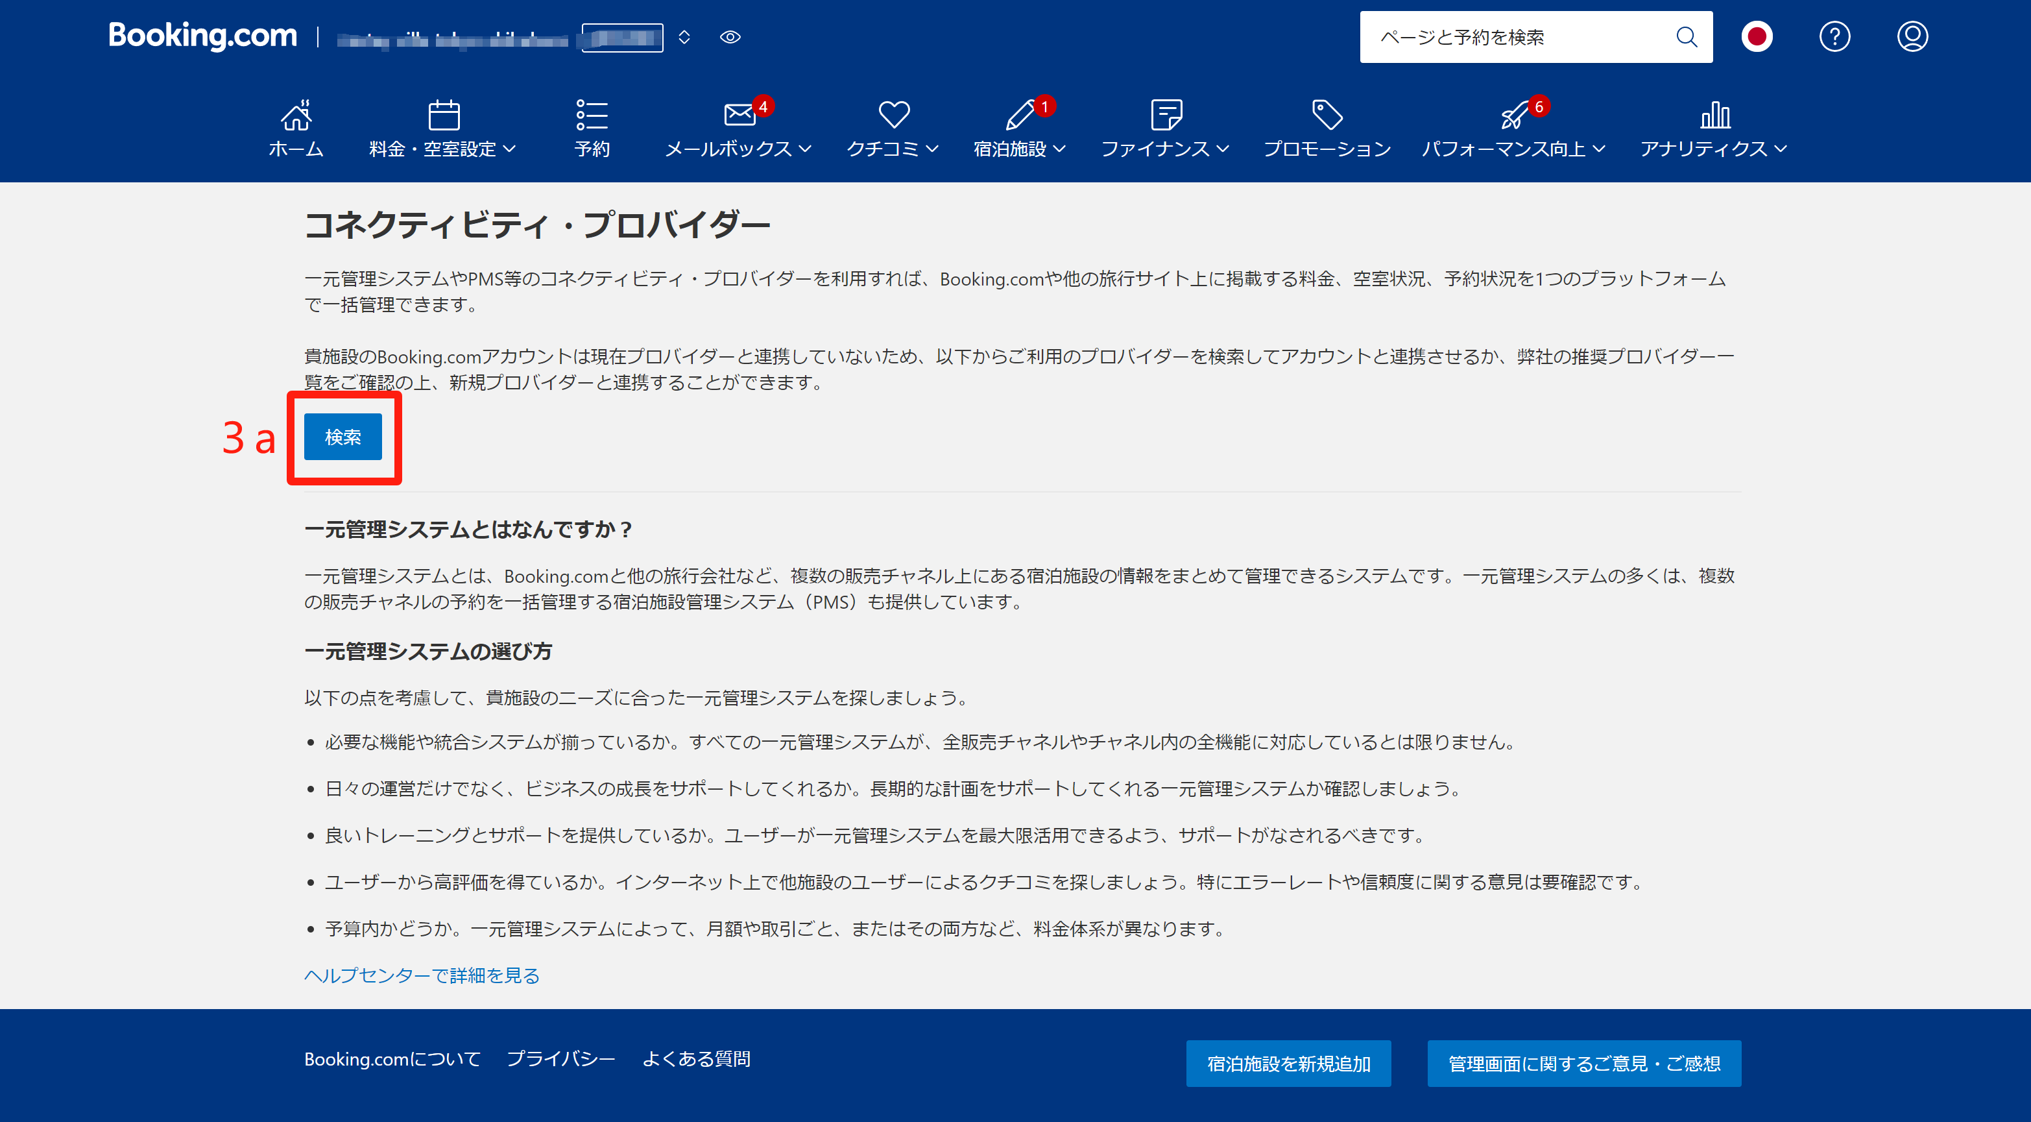Open the ホーム menu label
This screenshot has height=1122, width=2031.
click(x=296, y=149)
